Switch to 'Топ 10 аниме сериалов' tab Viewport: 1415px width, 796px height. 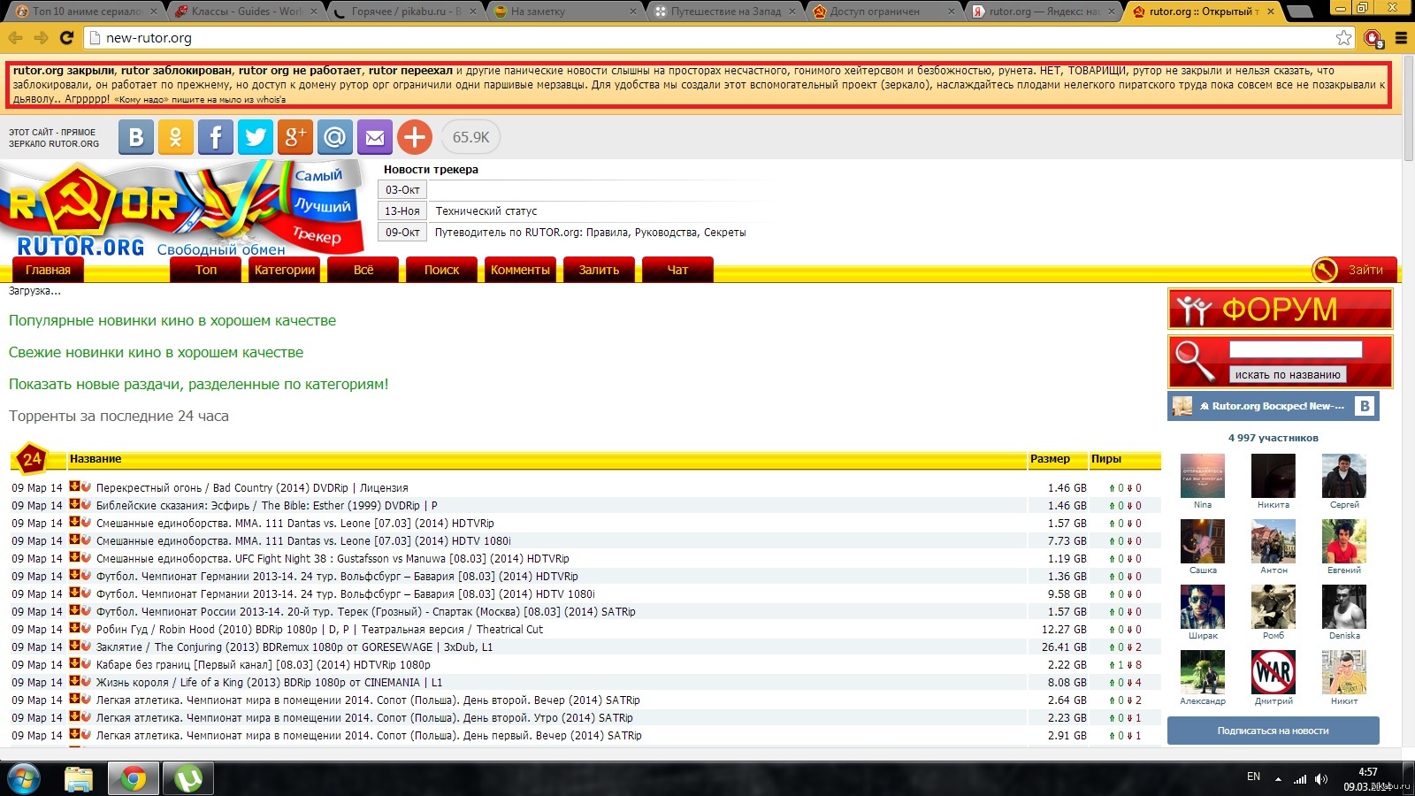point(84,11)
